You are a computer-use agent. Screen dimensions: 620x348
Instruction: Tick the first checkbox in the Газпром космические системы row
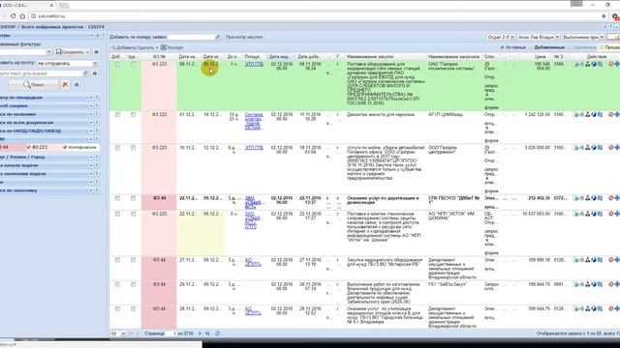click(x=117, y=65)
